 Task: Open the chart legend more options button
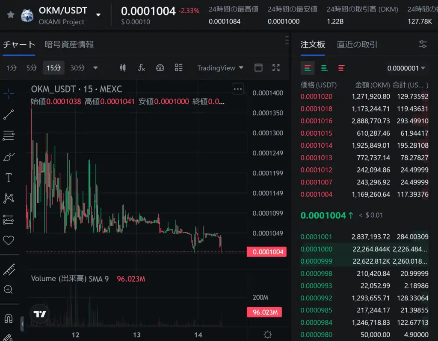pos(238,89)
